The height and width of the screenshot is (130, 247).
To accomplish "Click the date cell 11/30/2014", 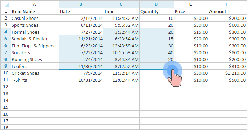I will (x=81, y=66).
